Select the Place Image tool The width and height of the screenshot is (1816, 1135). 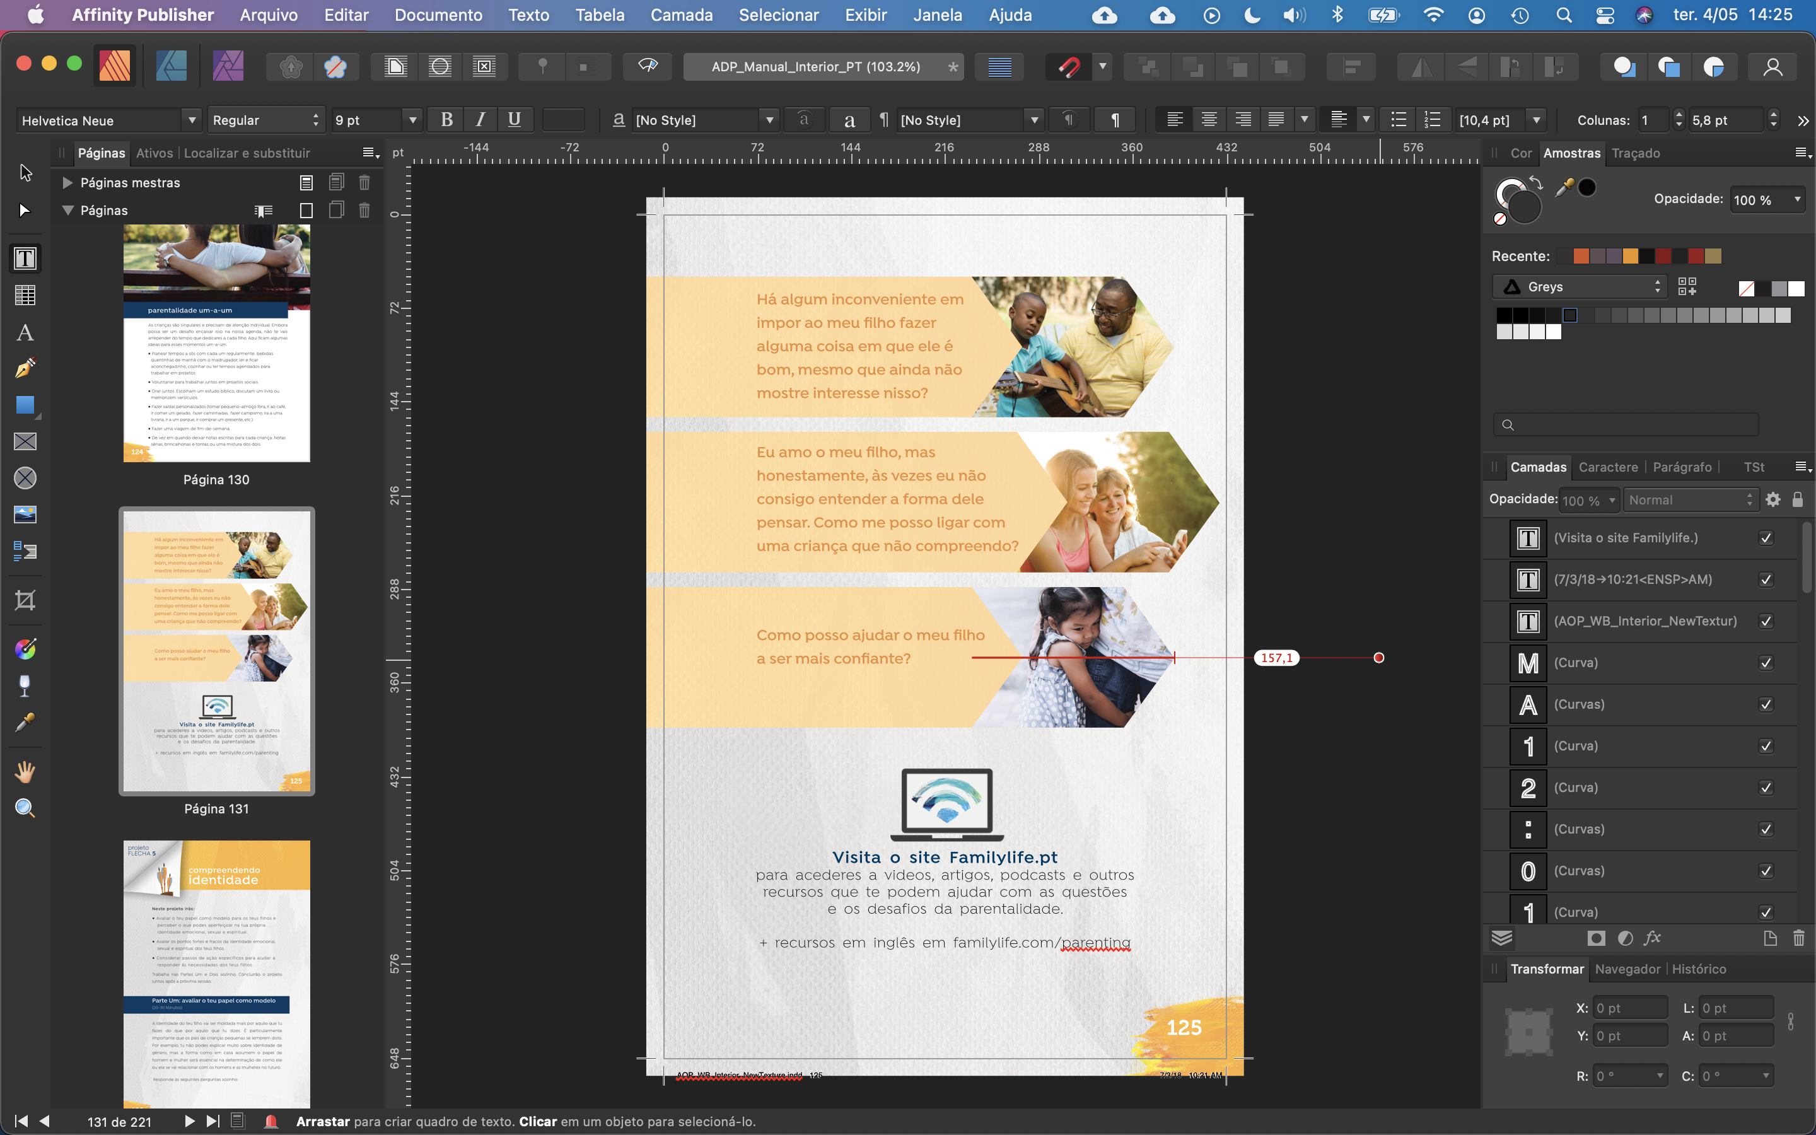25,515
